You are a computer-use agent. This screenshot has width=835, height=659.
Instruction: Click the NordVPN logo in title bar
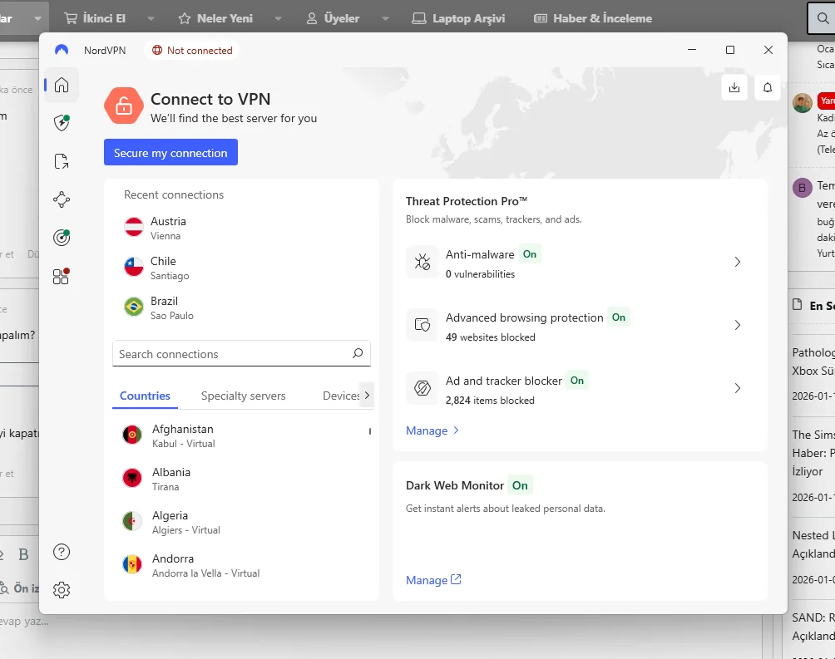coord(62,50)
